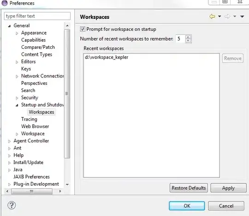This screenshot has height=216, width=249.
Task: Expand the Agent Controller node
Action: point(9,141)
